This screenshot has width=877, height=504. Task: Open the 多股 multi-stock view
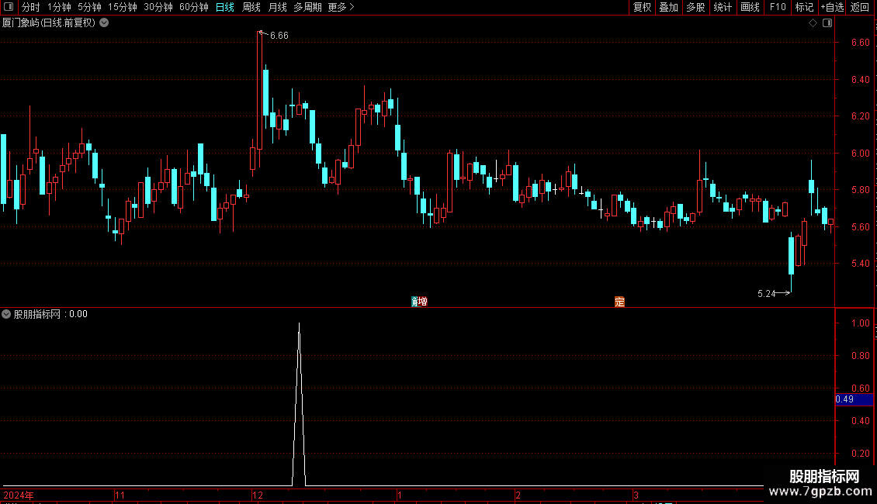[x=695, y=7]
